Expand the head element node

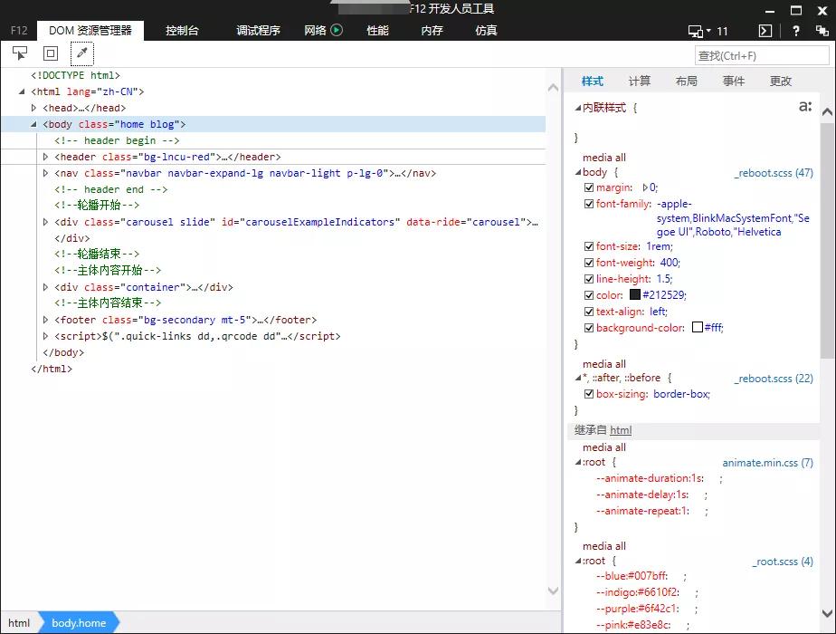point(33,108)
